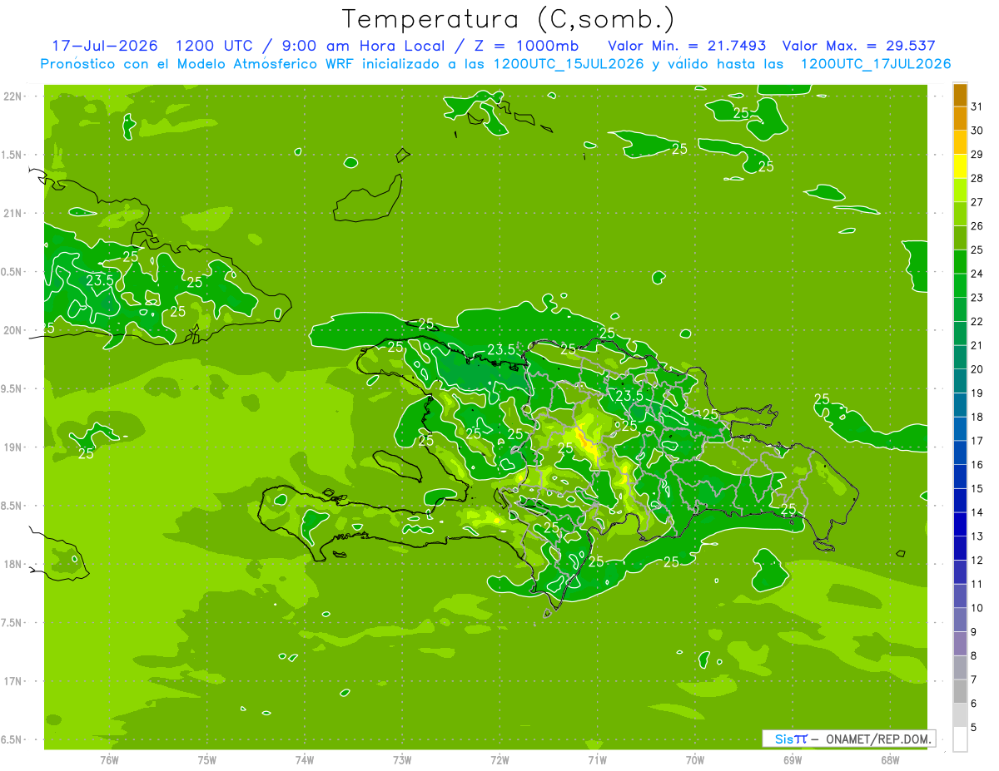
Task: Pick the gray legend swatch between 6 and 7
Action: click(x=960, y=692)
